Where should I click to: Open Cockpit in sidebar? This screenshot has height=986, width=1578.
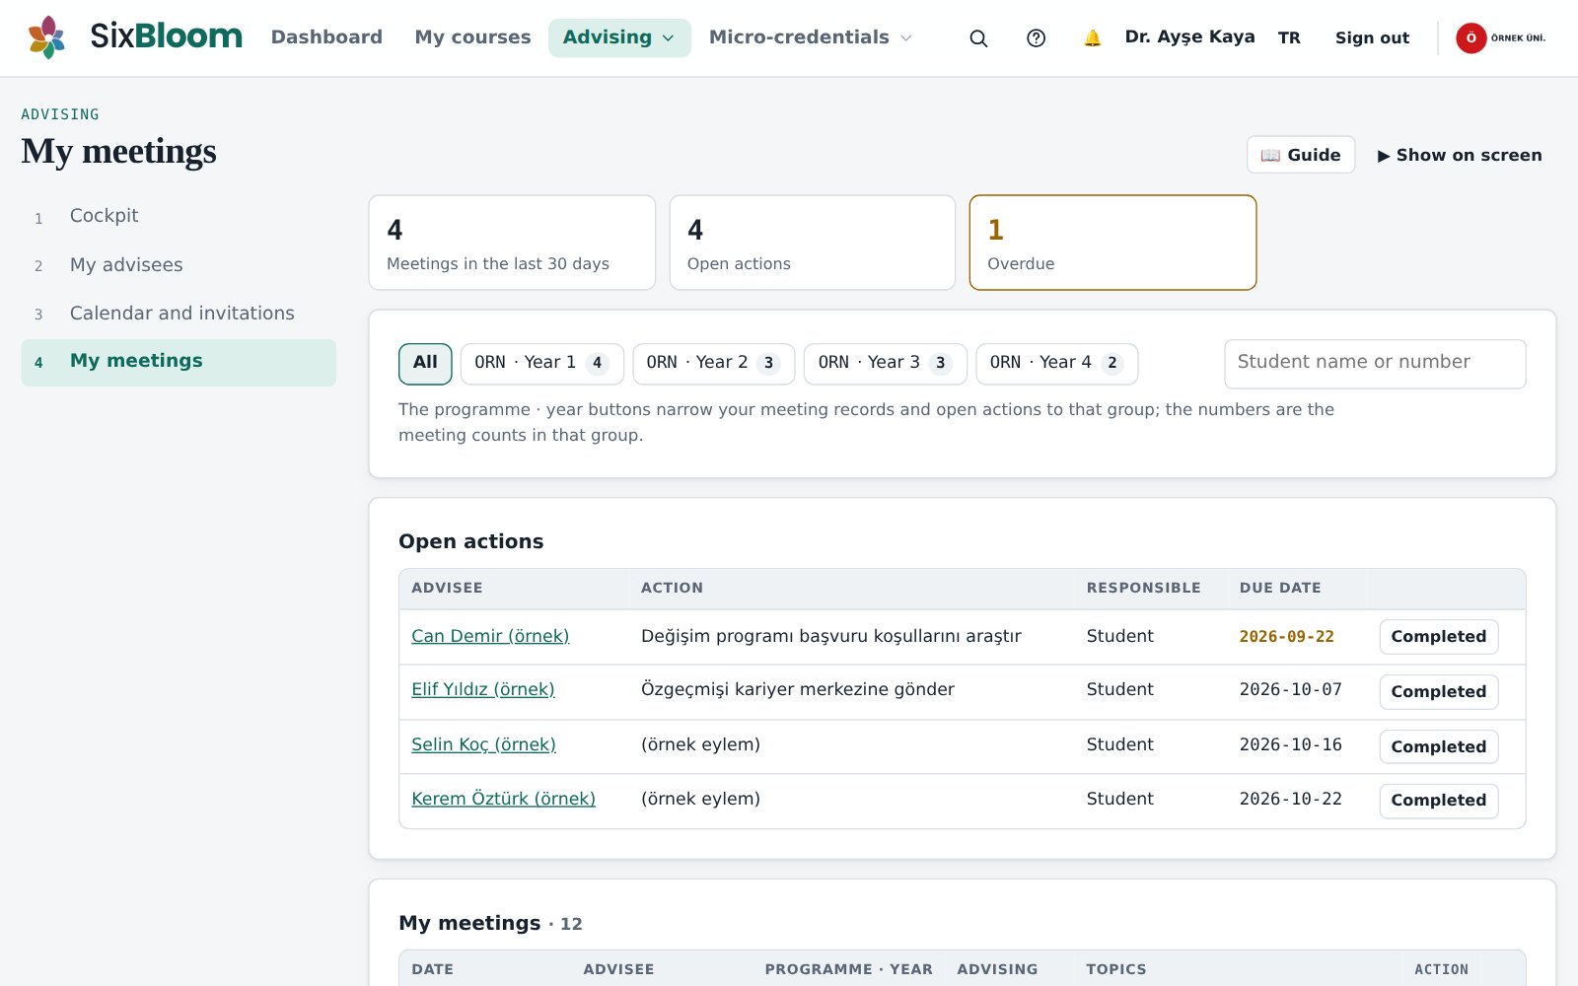[179, 216]
